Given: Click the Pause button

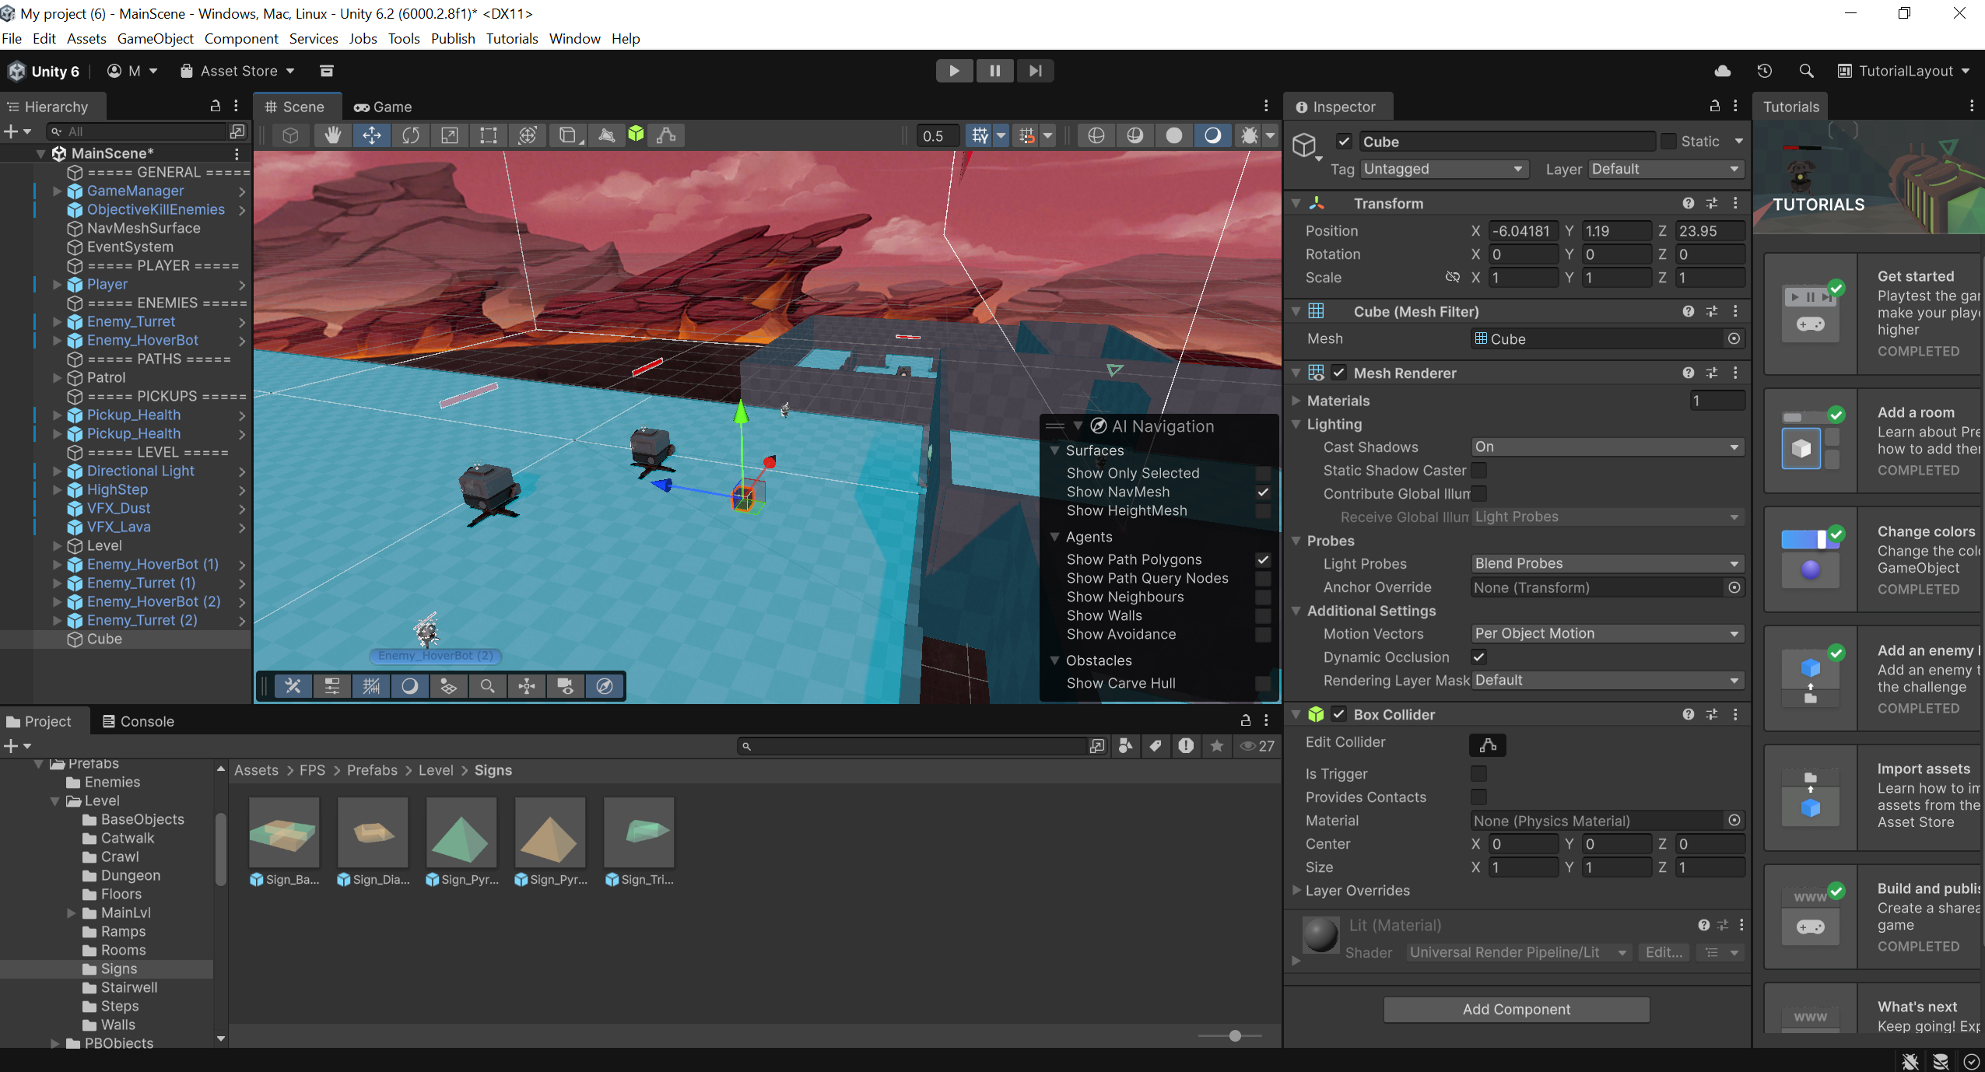Looking at the screenshot, I should (x=994, y=71).
